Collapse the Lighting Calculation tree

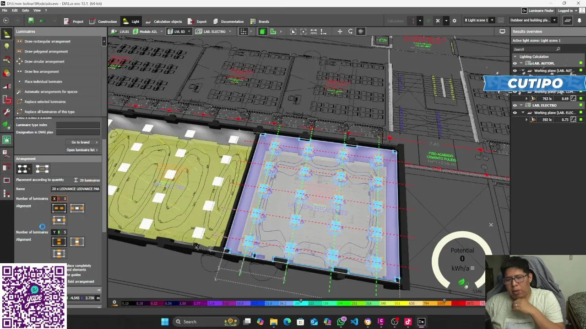[x=515, y=57]
